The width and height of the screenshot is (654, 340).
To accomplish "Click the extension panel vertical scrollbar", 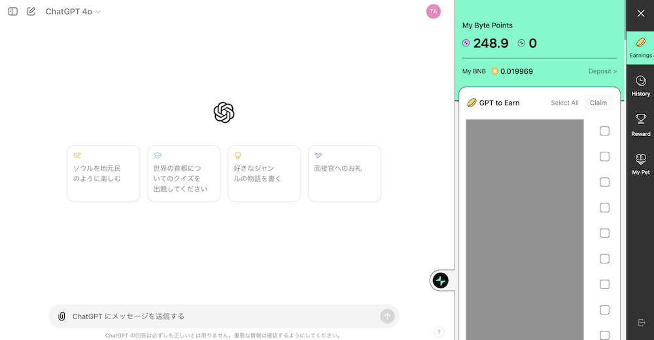I will (x=625, y=20).
